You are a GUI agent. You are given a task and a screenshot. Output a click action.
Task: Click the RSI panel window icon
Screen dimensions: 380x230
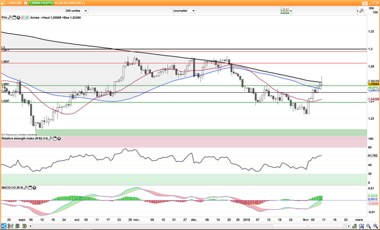pos(55,139)
